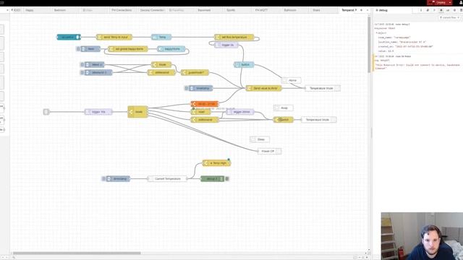Select the Send value to Amb node

(x=263, y=88)
